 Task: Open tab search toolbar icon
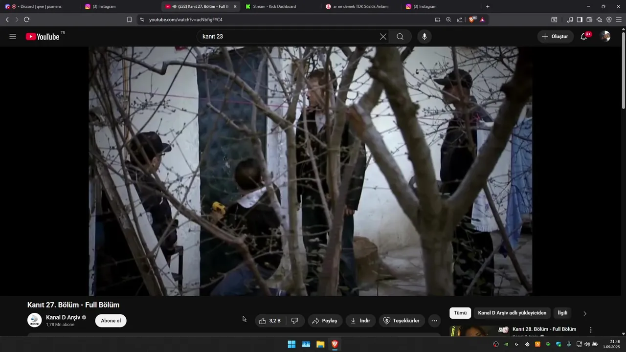pos(554,20)
